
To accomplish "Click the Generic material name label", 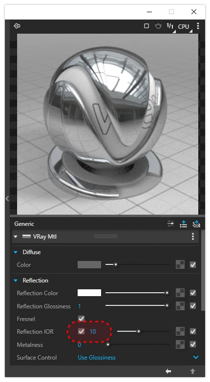I will pyautogui.click(x=24, y=223).
